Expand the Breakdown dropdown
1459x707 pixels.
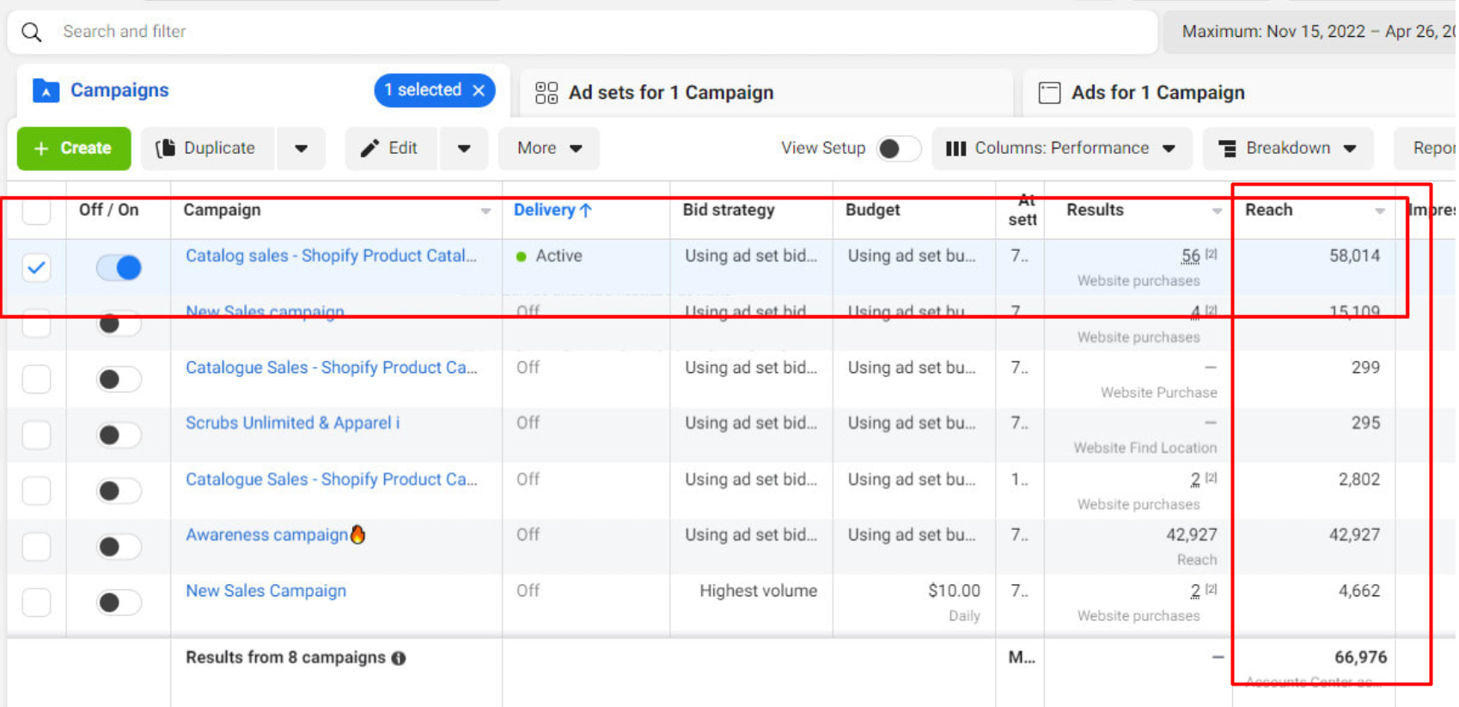1287,149
